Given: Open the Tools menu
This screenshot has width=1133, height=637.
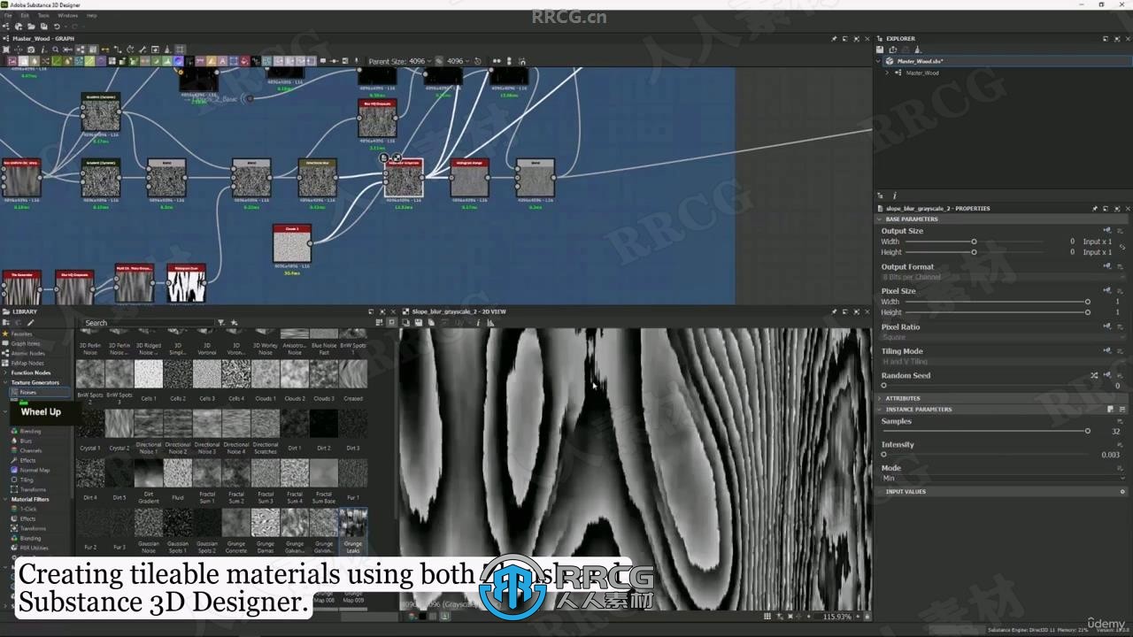Looking at the screenshot, I should pyautogui.click(x=43, y=15).
